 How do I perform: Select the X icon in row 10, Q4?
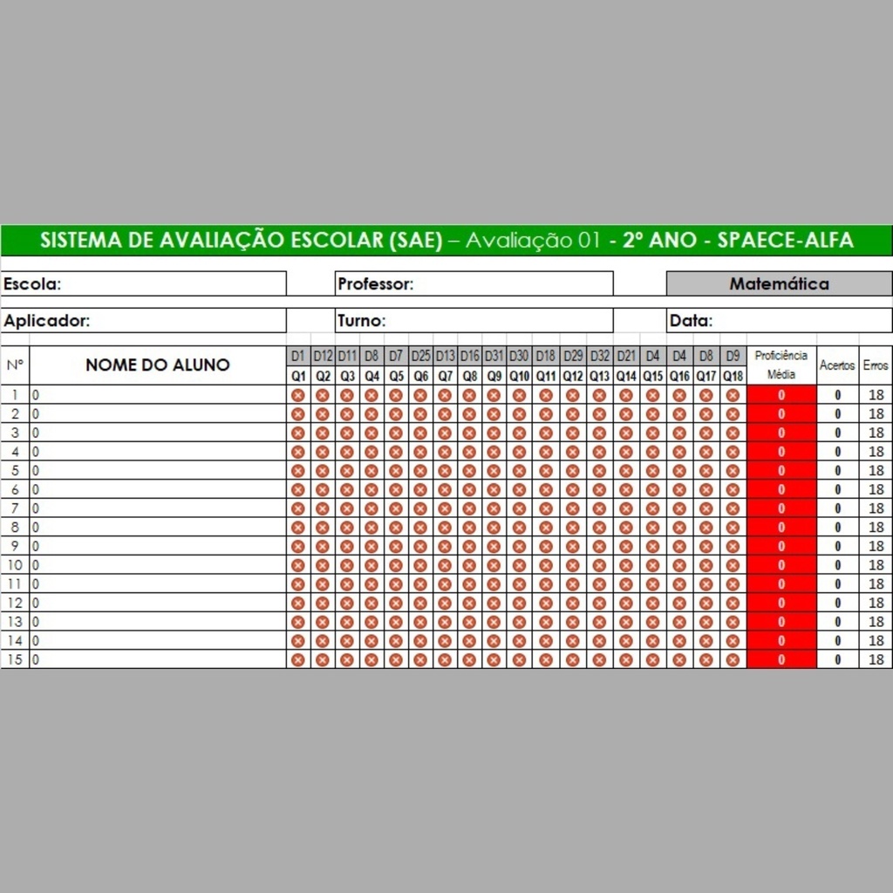coord(372,565)
